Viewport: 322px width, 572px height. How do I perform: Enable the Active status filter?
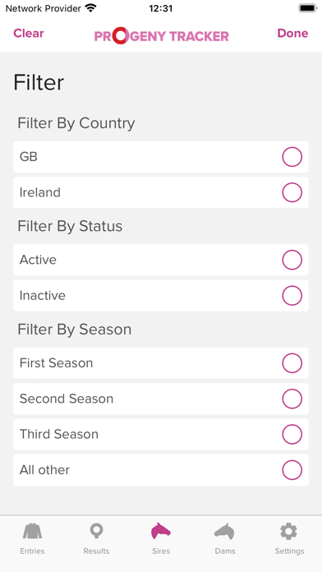[292, 260]
